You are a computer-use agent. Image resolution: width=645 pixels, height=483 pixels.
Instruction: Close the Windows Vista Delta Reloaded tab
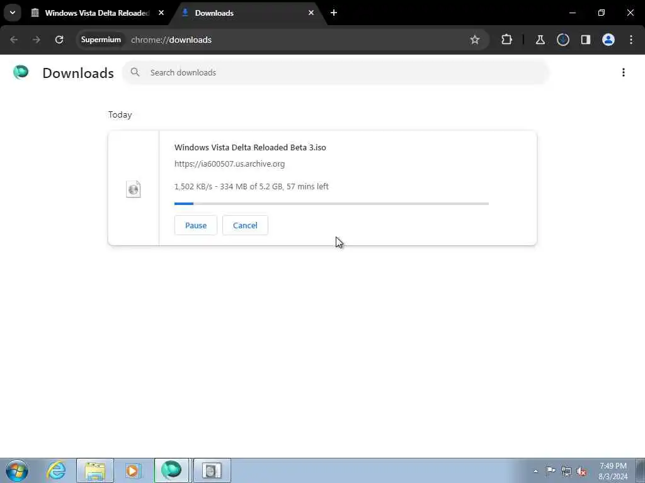161,13
